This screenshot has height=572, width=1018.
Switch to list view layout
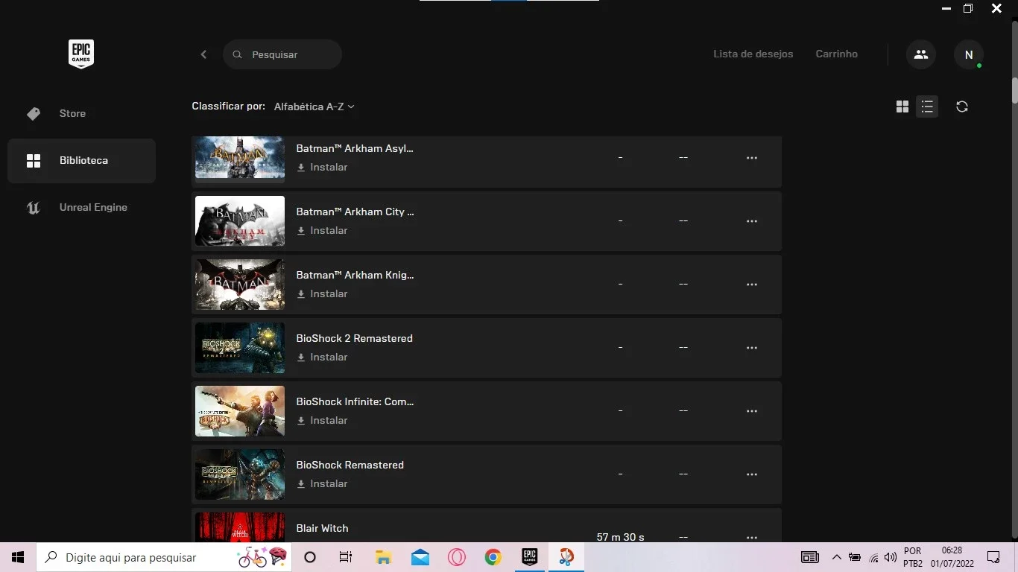point(927,107)
